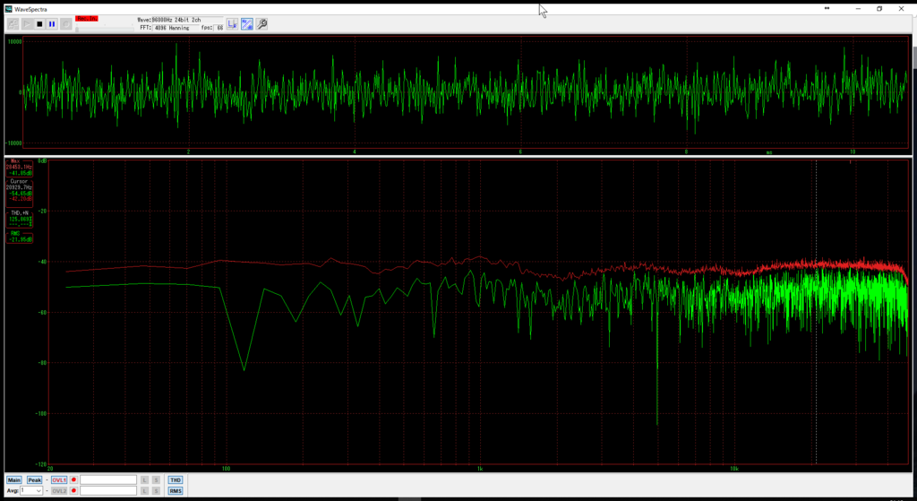Click the record circle button in toolbar
The width and height of the screenshot is (917, 501).
coord(66,24)
